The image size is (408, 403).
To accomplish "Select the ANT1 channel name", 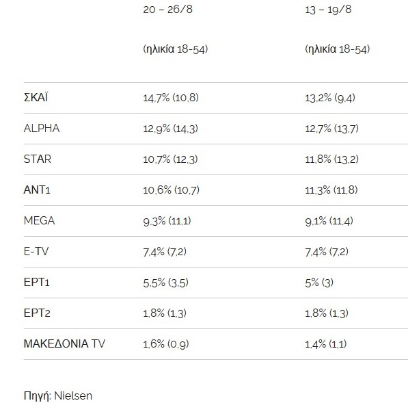I will point(37,190).
